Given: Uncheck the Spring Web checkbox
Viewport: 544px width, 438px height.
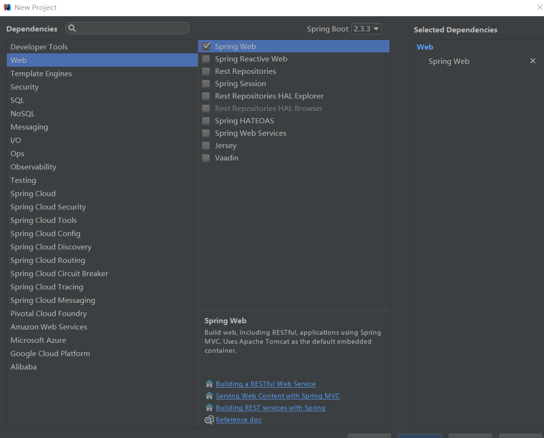Looking at the screenshot, I should point(206,47).
